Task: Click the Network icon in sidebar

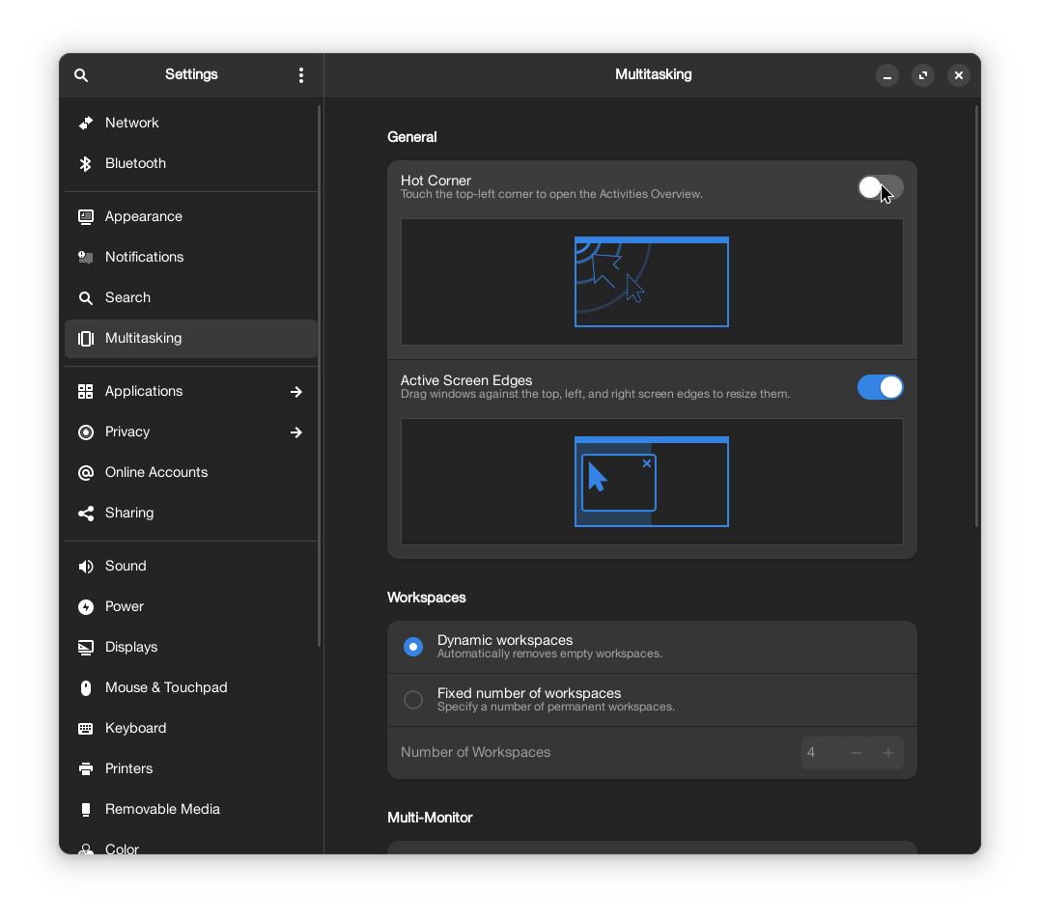Action: click(x=86, y=124)
